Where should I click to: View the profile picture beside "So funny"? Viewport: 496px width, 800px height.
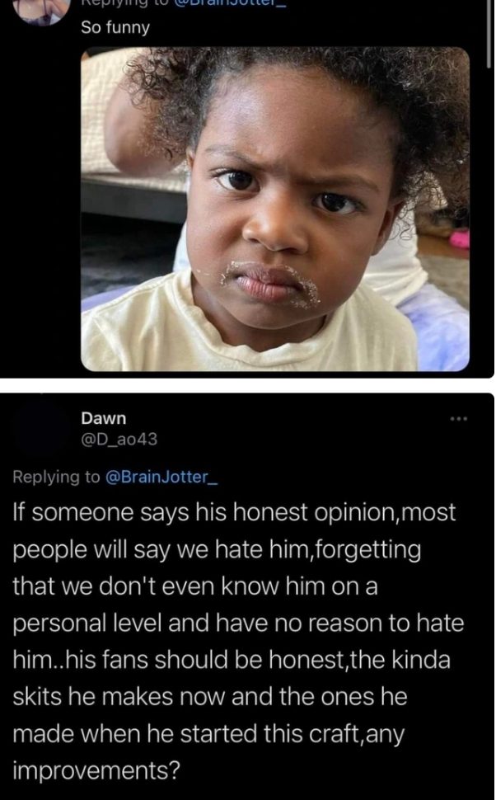tap(41, 11)
